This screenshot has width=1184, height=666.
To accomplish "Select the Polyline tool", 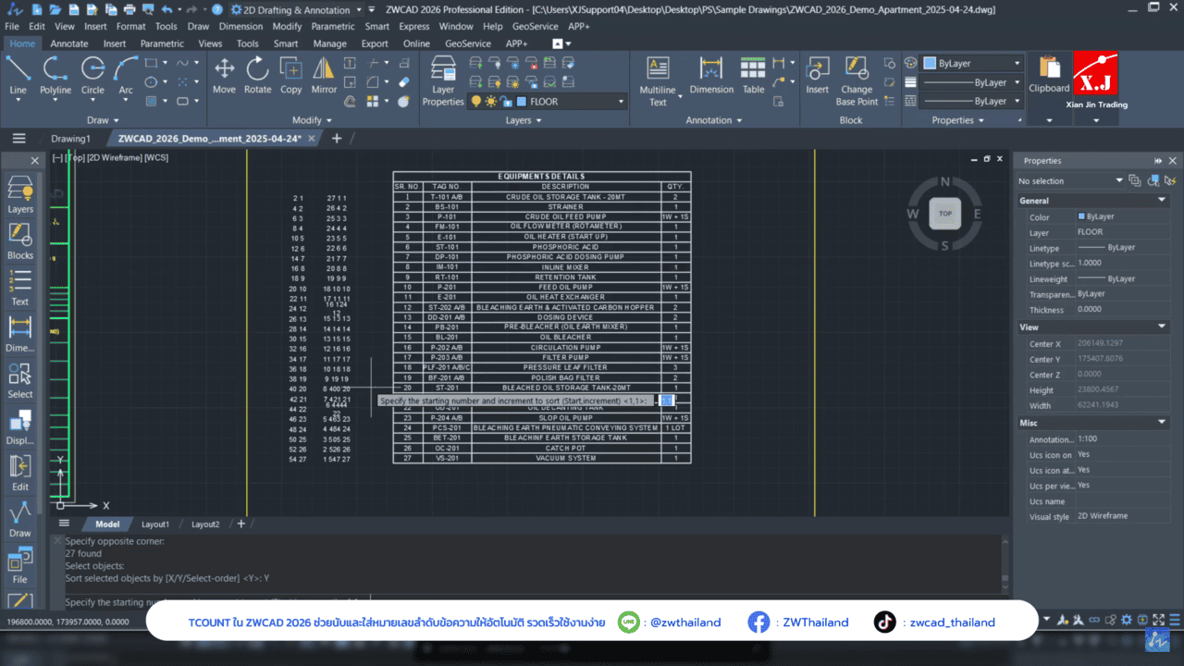I will 55,74.
